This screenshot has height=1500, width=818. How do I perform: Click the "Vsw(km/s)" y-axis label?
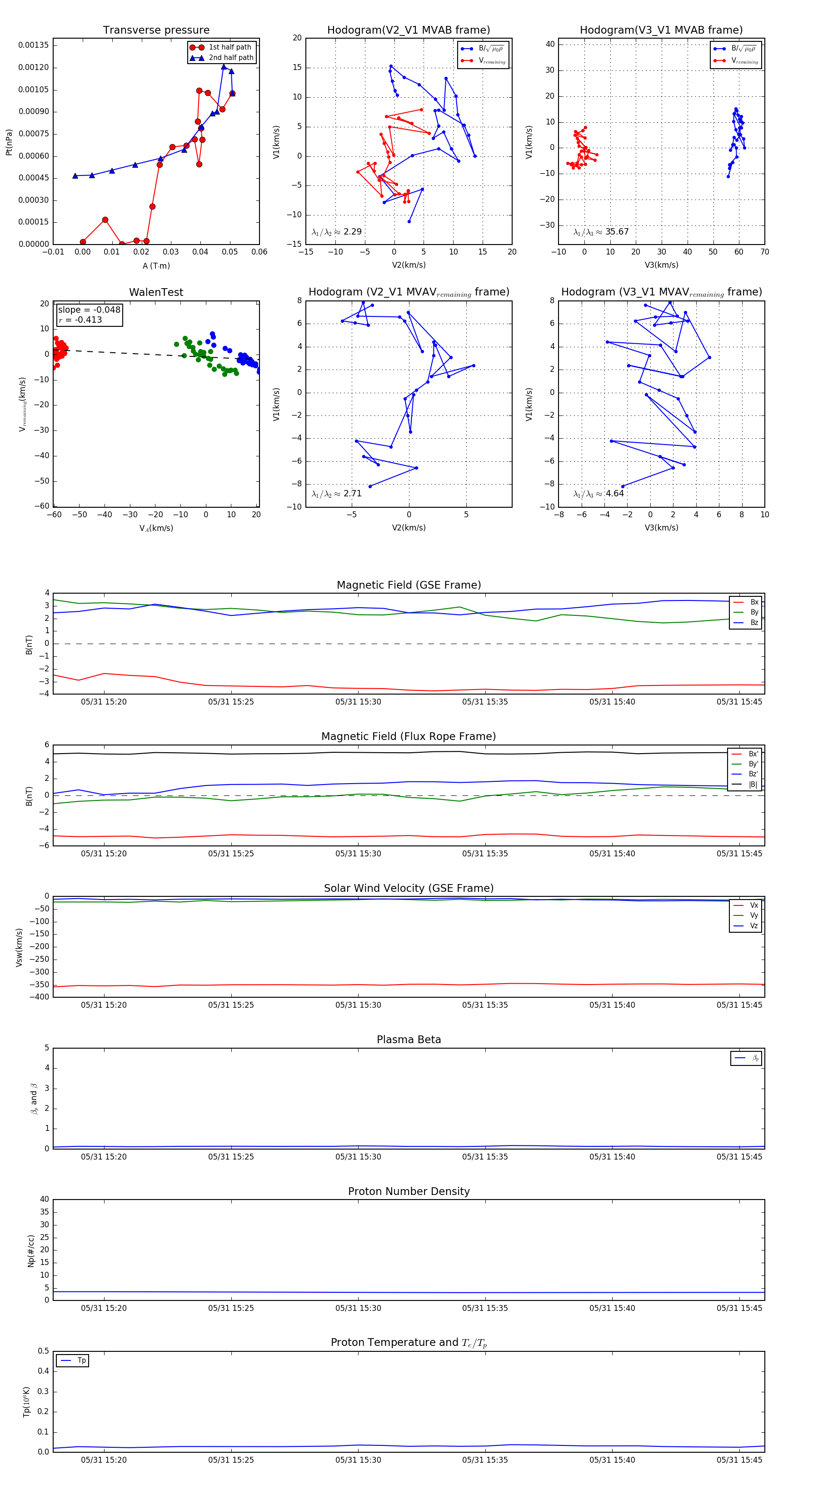(x=19, y=947)
